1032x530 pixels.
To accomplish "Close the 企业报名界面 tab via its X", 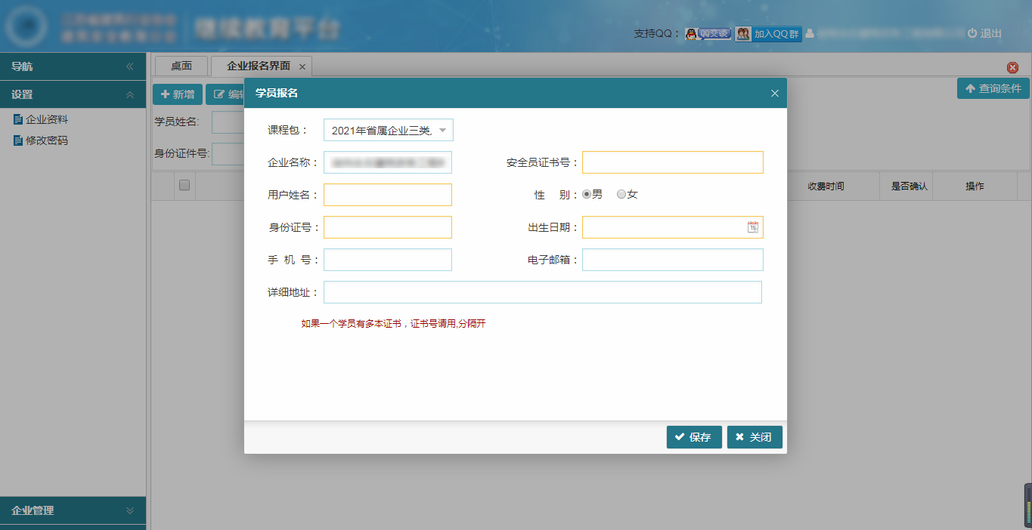I will [x=302, y=66].
